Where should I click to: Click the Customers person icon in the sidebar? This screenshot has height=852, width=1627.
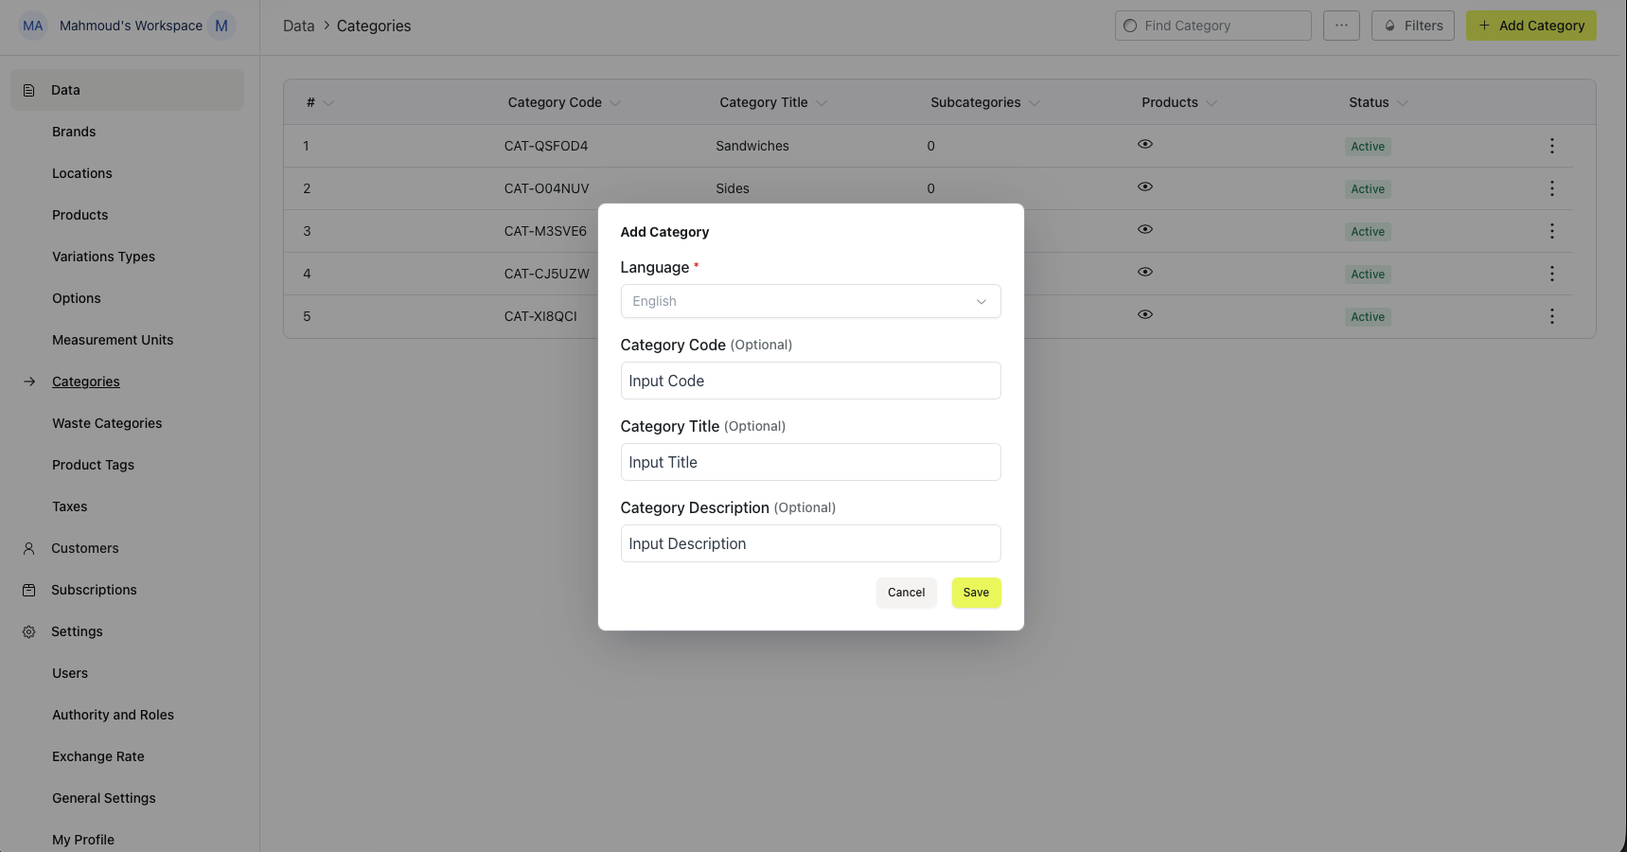pyautogui.click(x=29, y=548)
